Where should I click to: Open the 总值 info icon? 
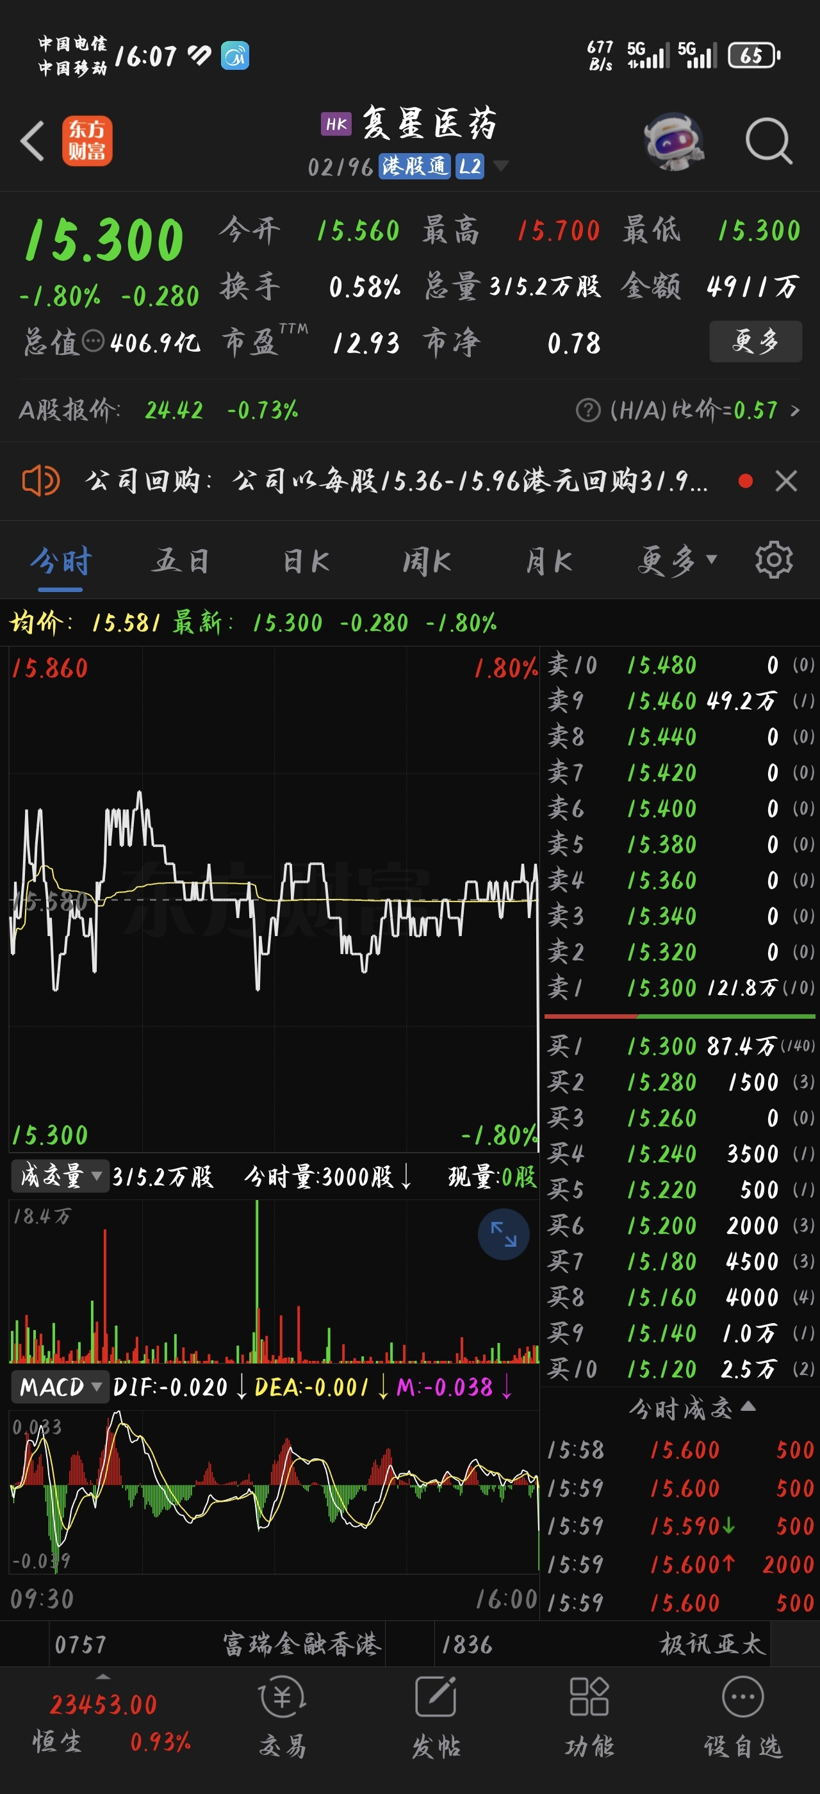pyautogui.click(x=93, y=342)
